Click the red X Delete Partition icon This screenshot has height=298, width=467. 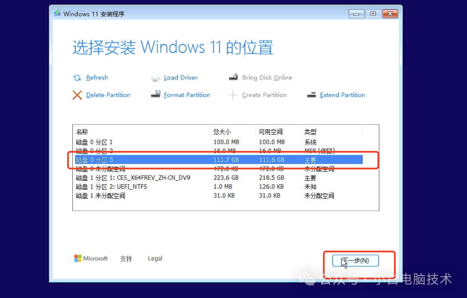77,95
